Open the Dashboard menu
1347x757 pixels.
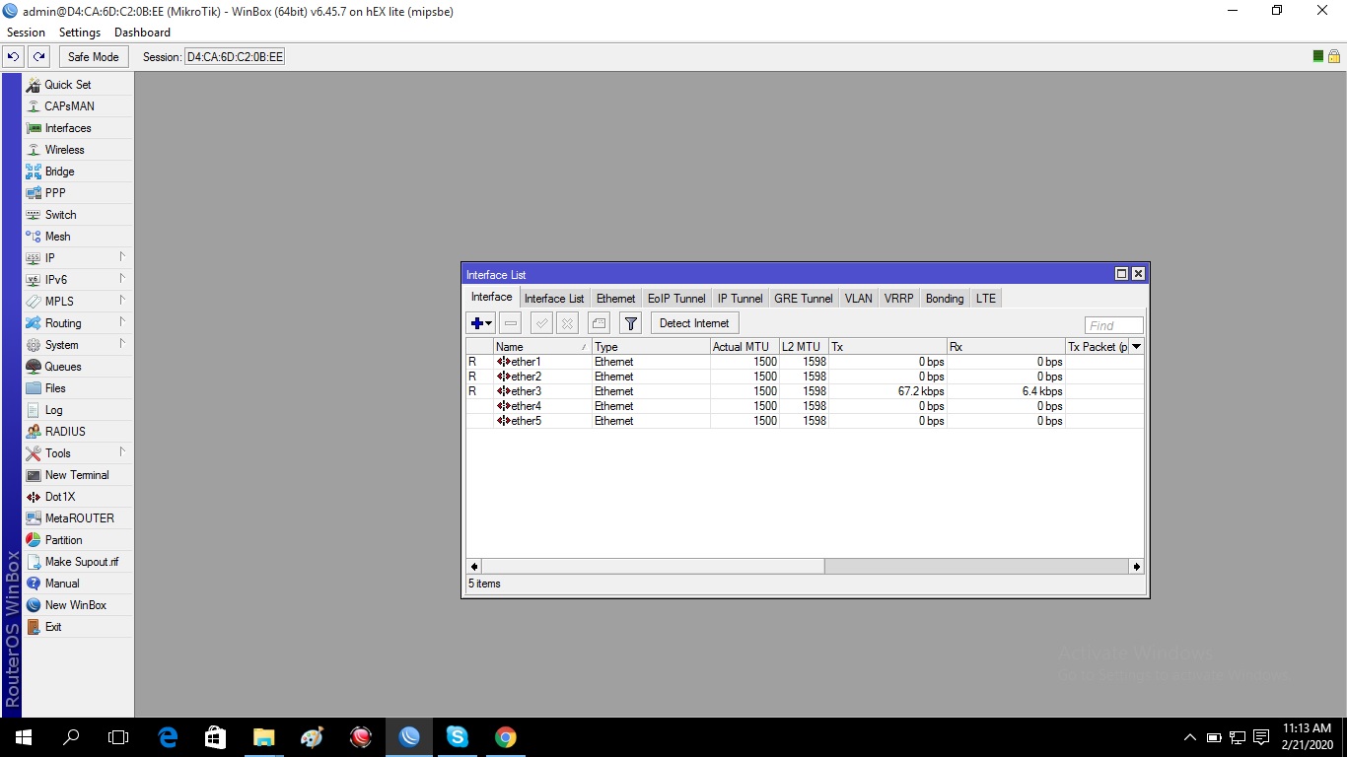pyautogui.click(x=142, y=33)
